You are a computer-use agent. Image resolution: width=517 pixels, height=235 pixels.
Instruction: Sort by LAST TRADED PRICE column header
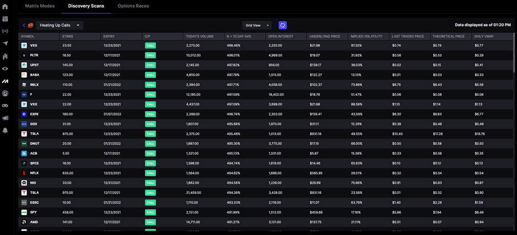[408, 36]
